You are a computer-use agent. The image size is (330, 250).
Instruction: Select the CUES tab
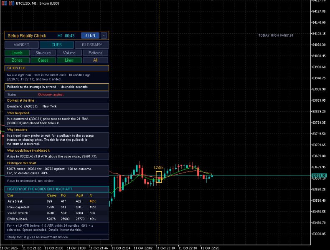pos(57,45)
